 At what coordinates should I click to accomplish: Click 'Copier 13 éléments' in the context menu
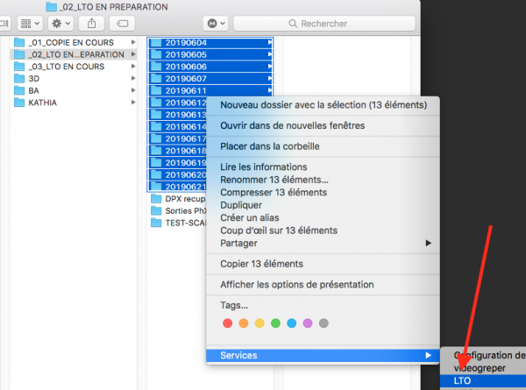coord(261,264)
